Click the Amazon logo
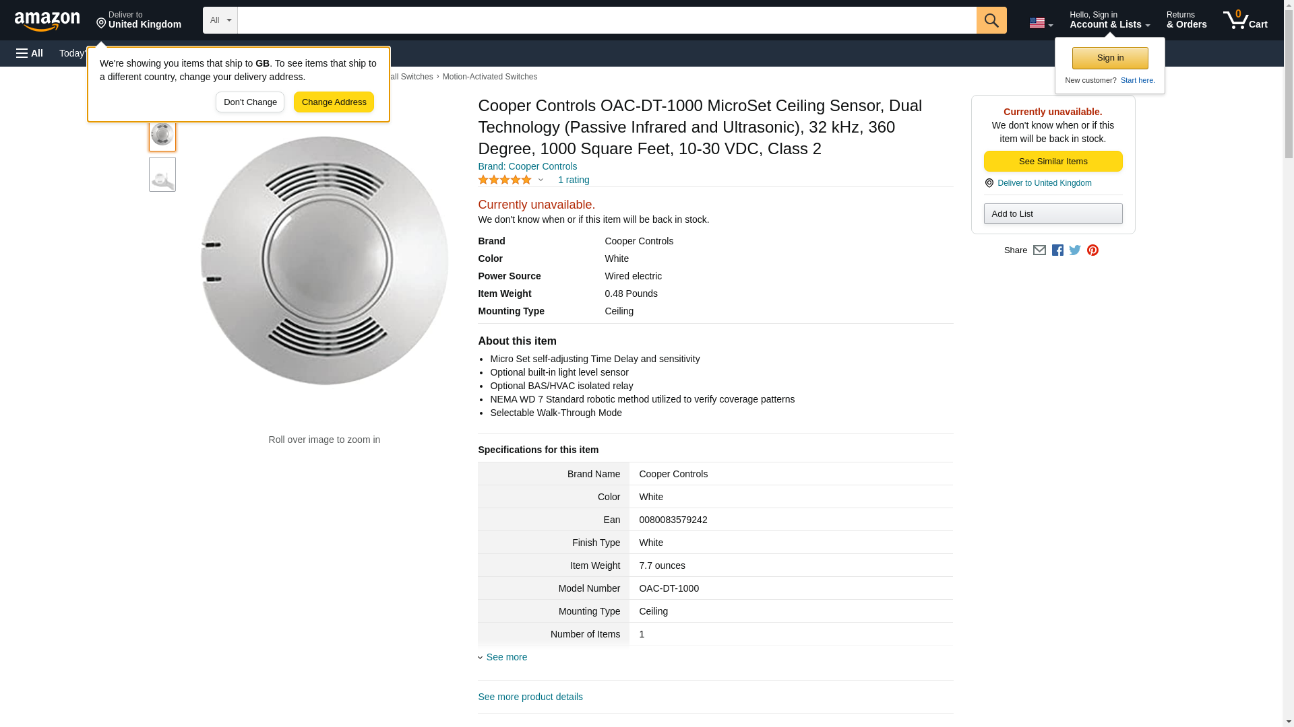 click(47, 21)
